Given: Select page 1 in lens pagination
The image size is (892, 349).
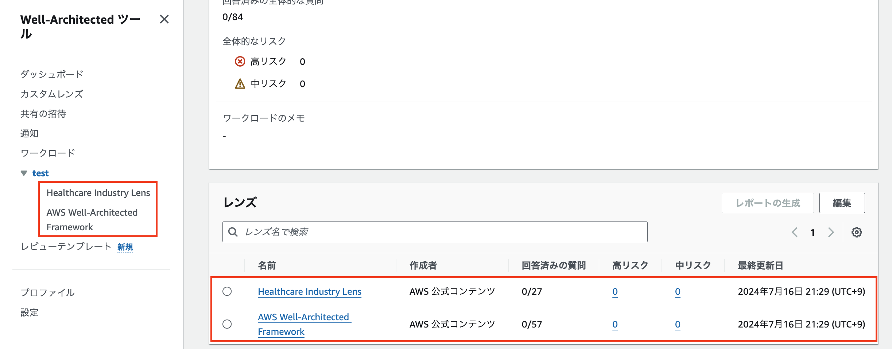Looking at the screenshot, I should pos(813,232).
